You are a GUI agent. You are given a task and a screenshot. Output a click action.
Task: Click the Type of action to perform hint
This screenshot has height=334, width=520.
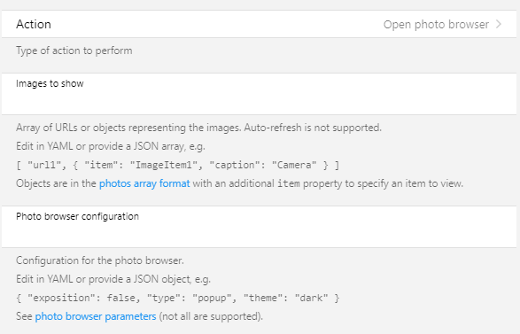[x=74, y=50]
